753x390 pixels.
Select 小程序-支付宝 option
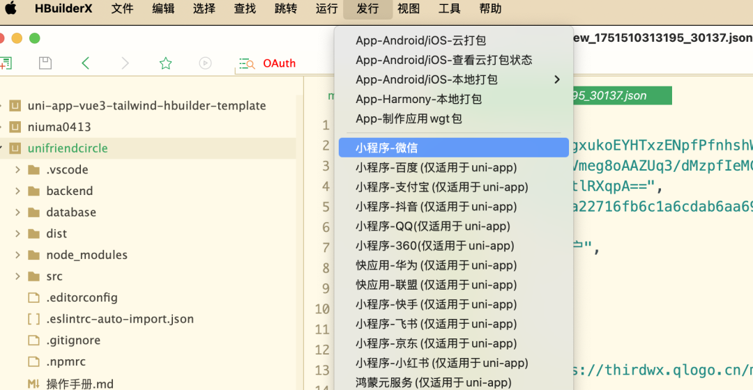(x=453, y=187)
